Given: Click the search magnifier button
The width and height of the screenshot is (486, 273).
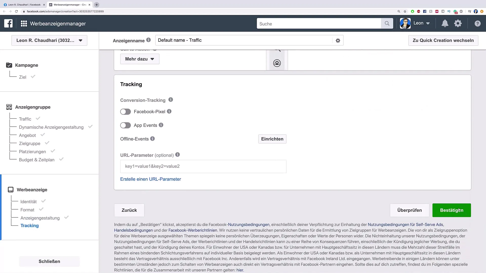Looking at the screenshot, I should [x=387, y=24].
